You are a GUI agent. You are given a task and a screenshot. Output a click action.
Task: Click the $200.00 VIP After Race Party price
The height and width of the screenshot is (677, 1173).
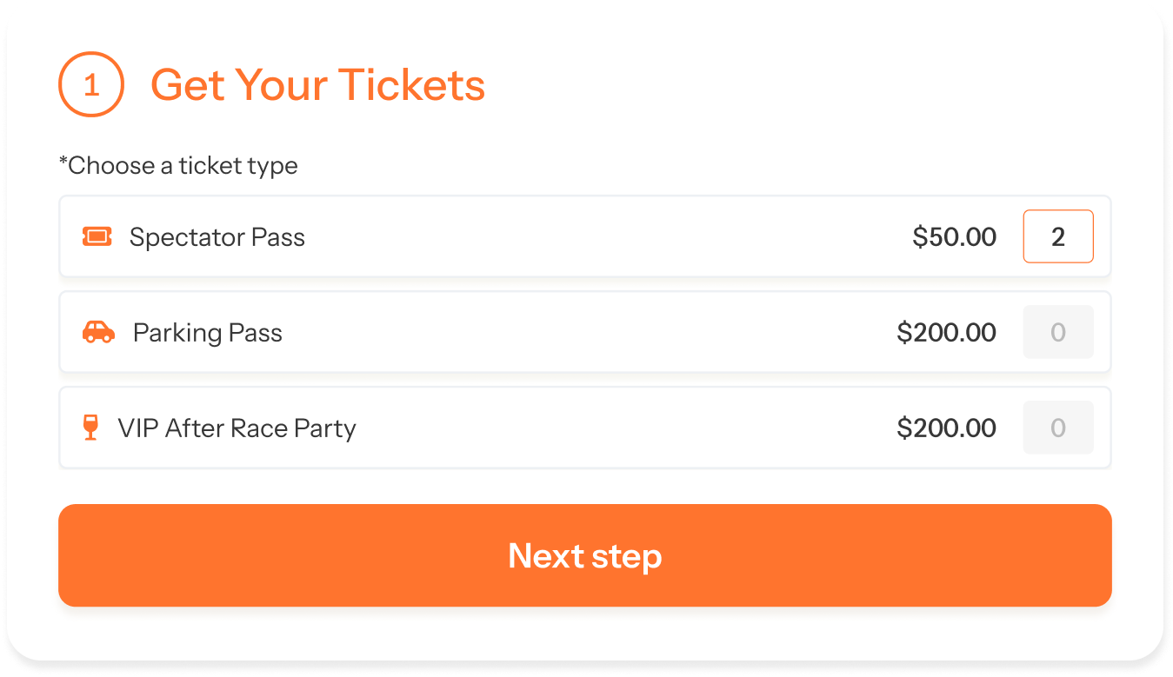[947, 428]
